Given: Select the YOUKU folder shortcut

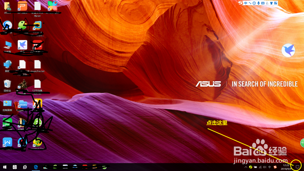Looking at the screenshot, I should 23,106.
